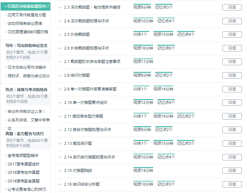247x193 pixels.
Task: Click 视频11分钟 tag in lesson 2.7
Action: (x=143, y=61)
